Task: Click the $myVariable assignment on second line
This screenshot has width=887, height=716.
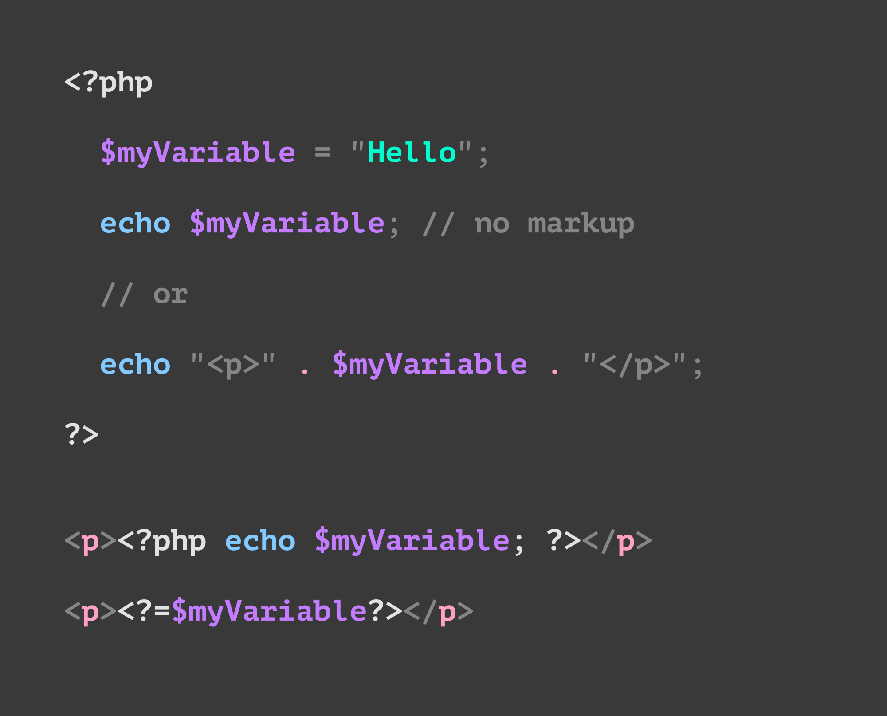Action: coord(198,153)
